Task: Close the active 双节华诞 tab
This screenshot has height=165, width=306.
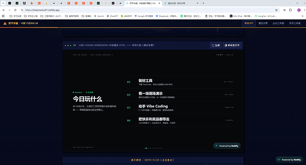Action: point(159,3)
